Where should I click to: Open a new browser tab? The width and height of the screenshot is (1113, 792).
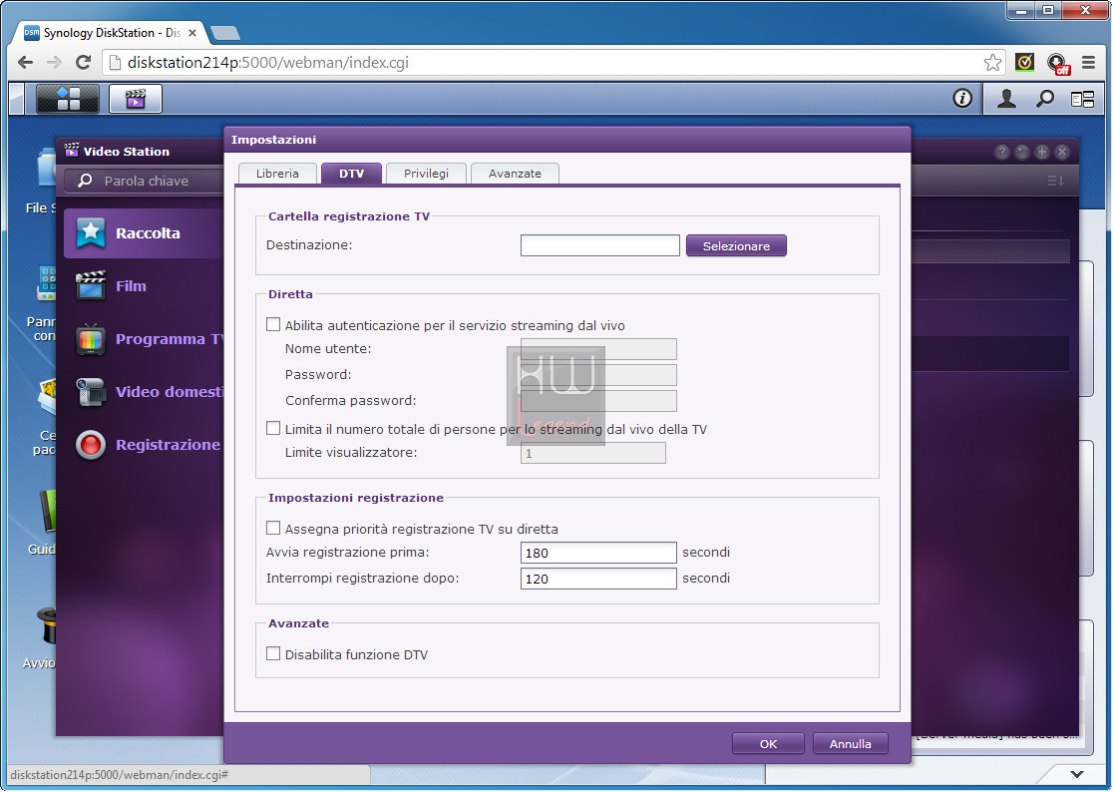[x=225, y=33]
